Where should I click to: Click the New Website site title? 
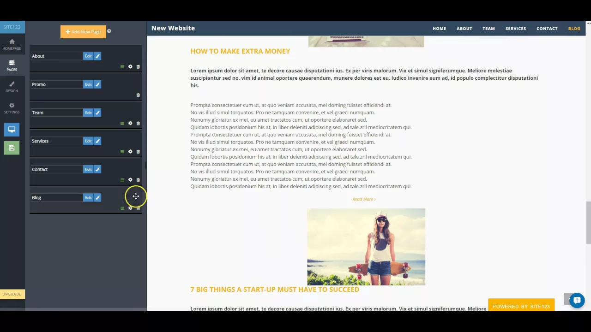tap(173, 28)
